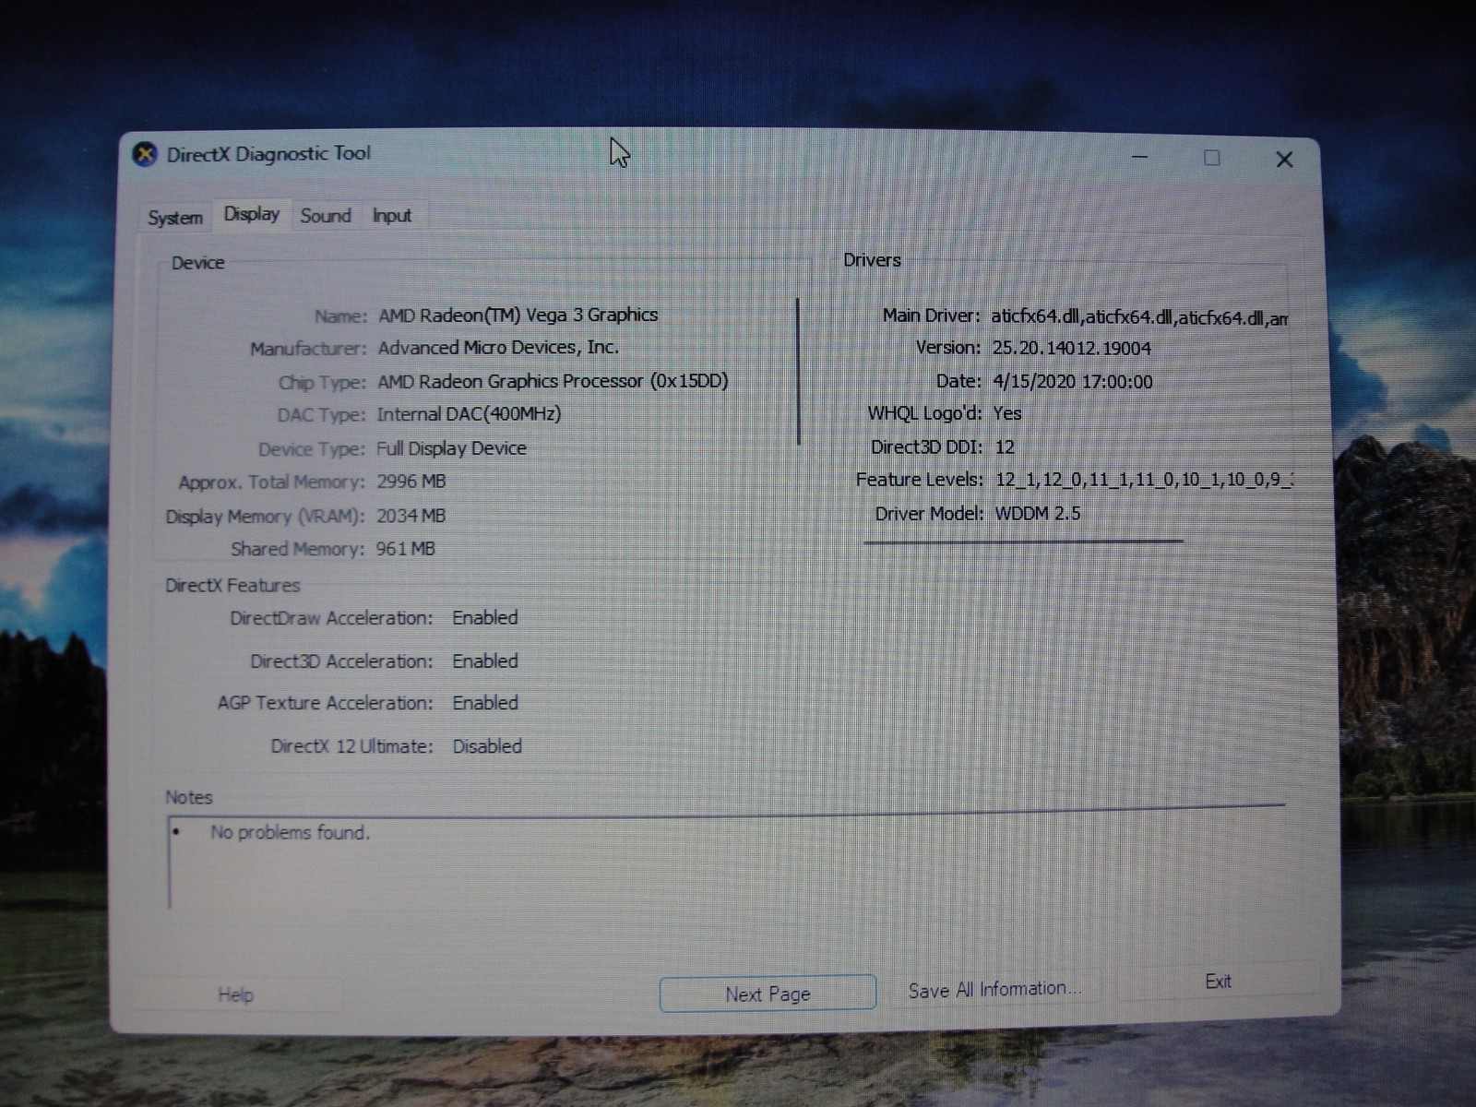The width and height of the screenshot is (1476, 1107).
Task: Select DirectDraw Acceleration 'Enabled' value
Action: pos(485,618)
